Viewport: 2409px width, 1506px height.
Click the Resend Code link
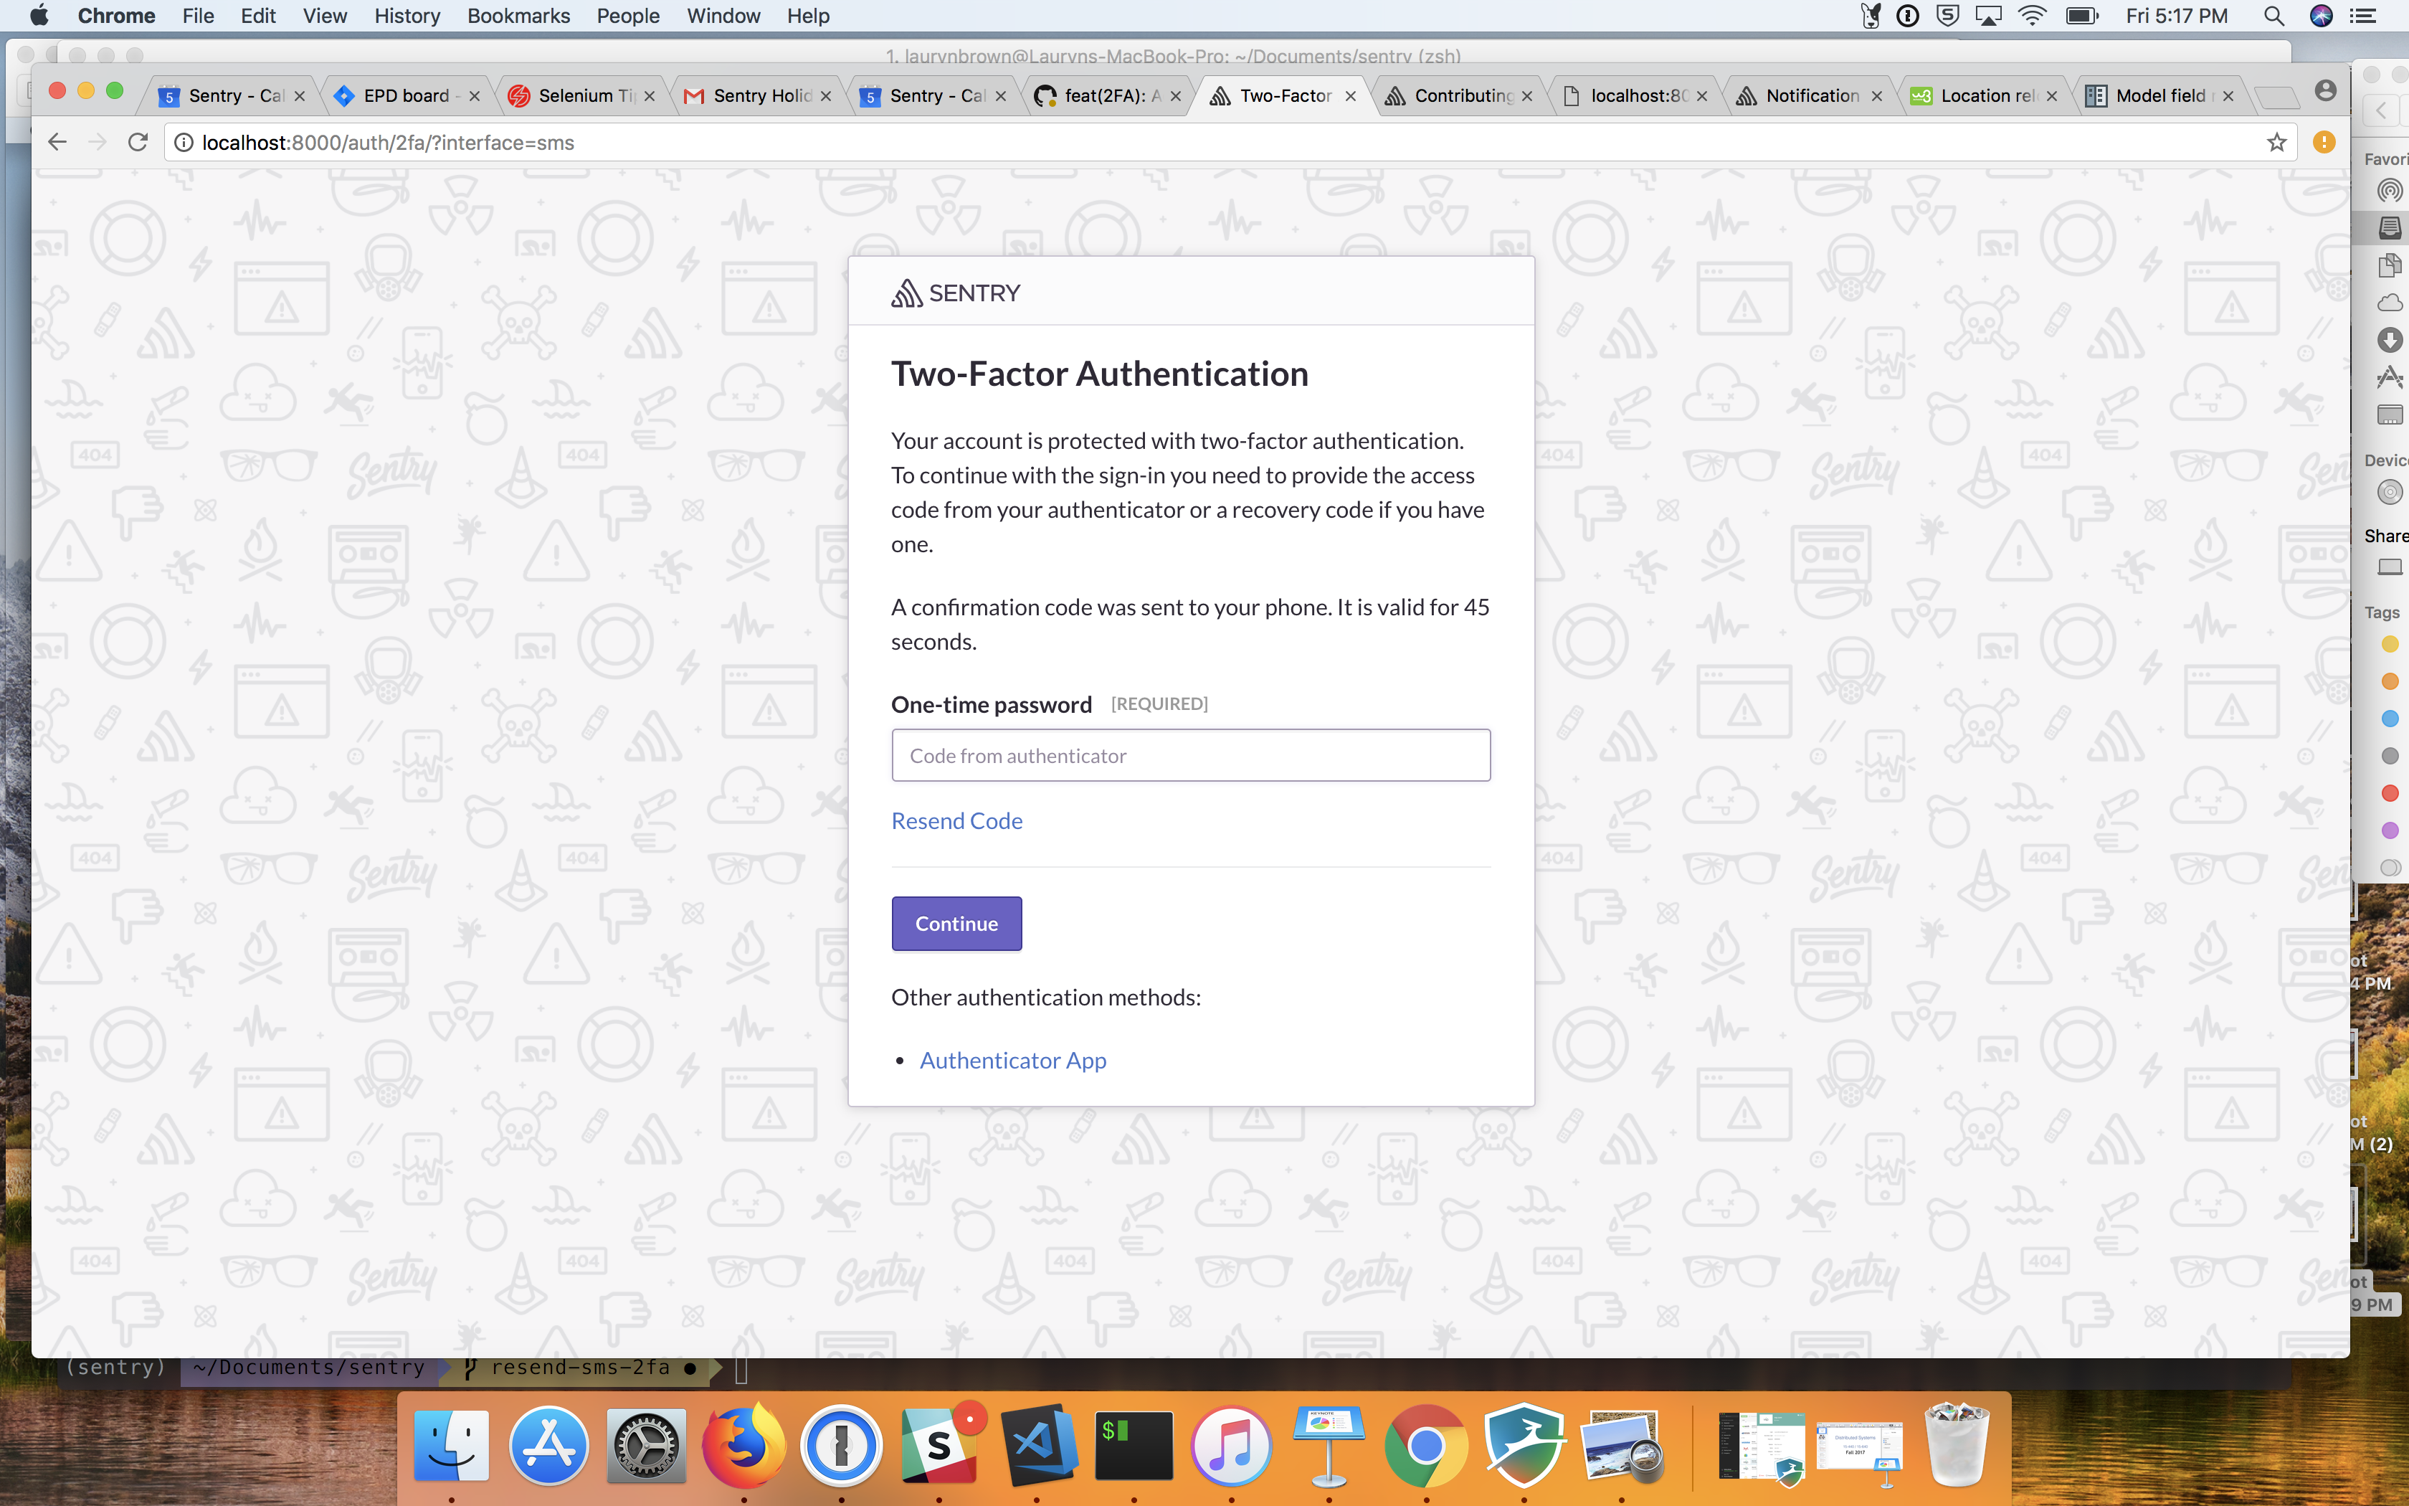point(956,820)
